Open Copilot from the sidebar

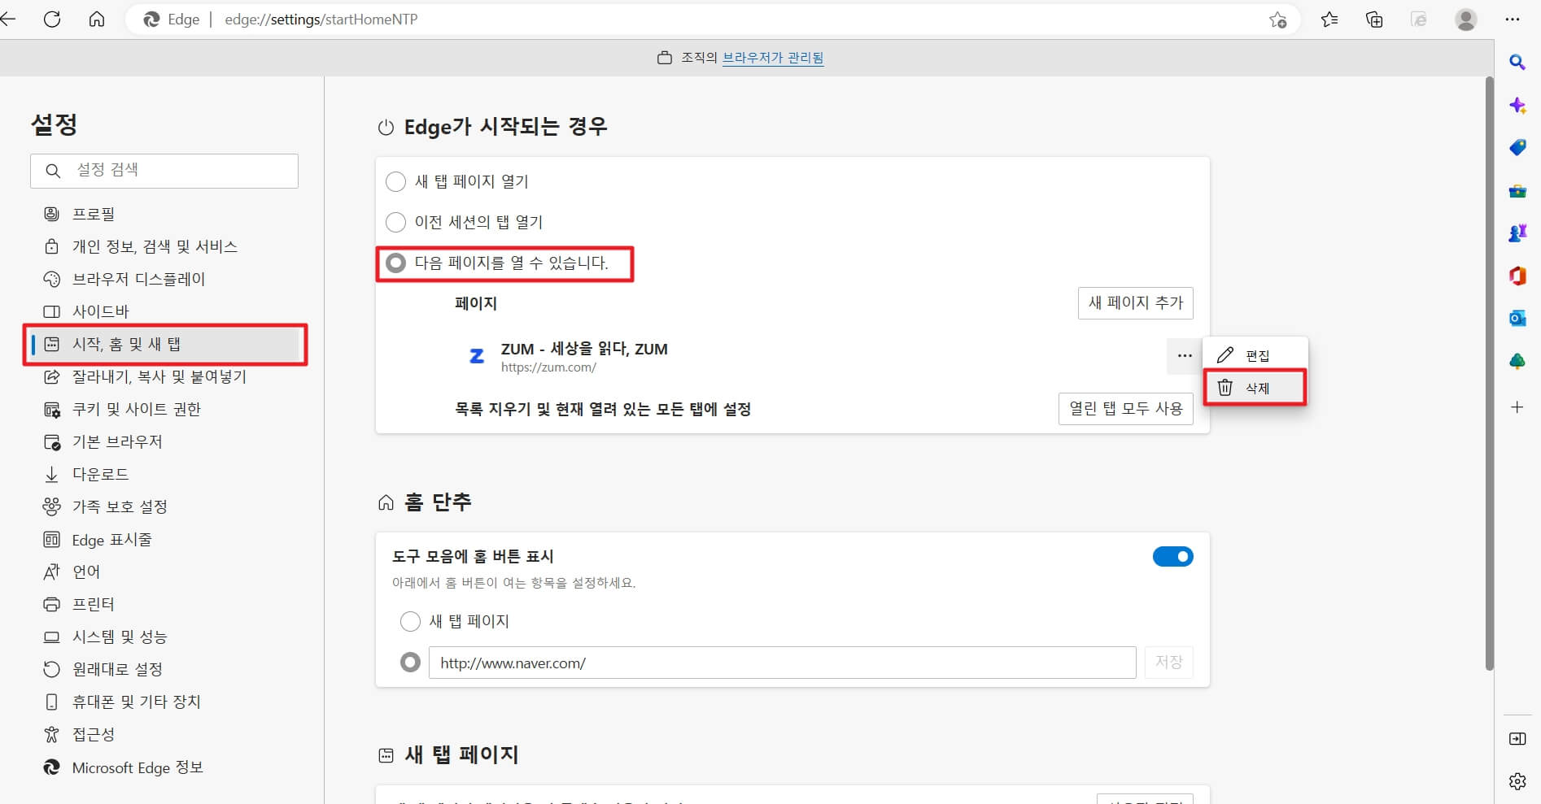tap(1517, 105)
